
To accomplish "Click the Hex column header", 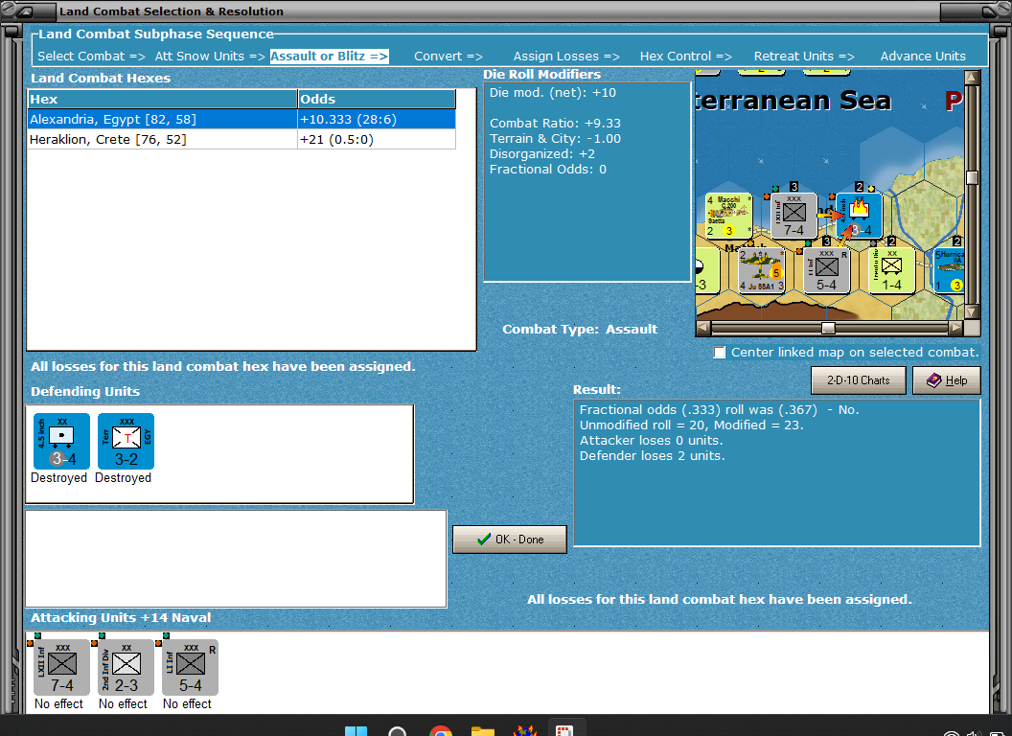I will click(162, 99).
